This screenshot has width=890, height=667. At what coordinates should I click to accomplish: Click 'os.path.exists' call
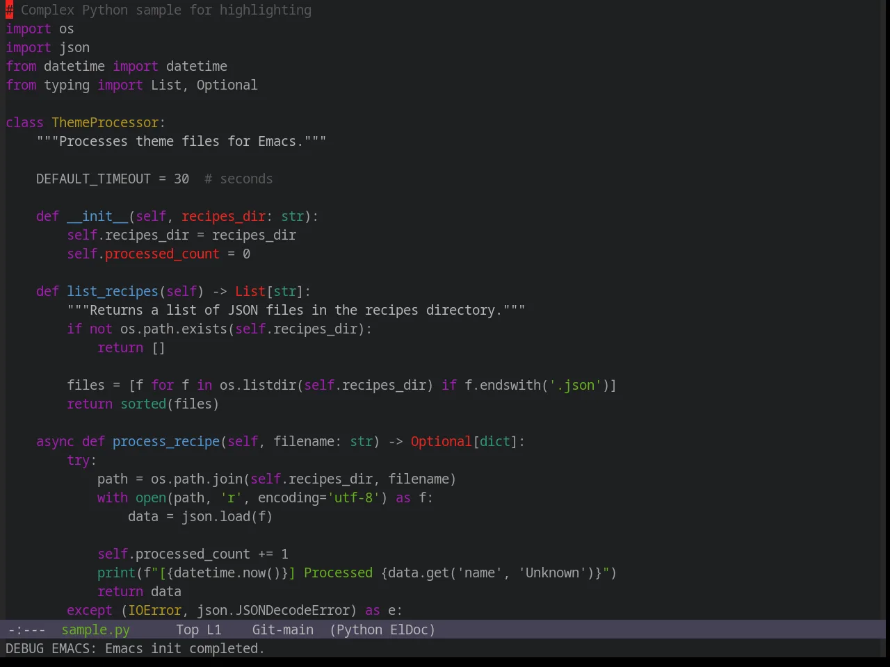coord(174,329)
